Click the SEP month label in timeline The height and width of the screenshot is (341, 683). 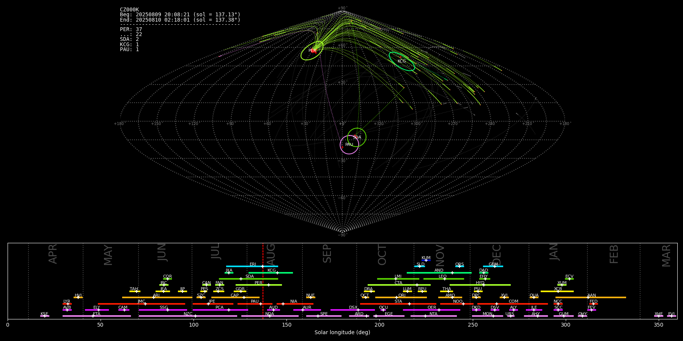[327, 253]
